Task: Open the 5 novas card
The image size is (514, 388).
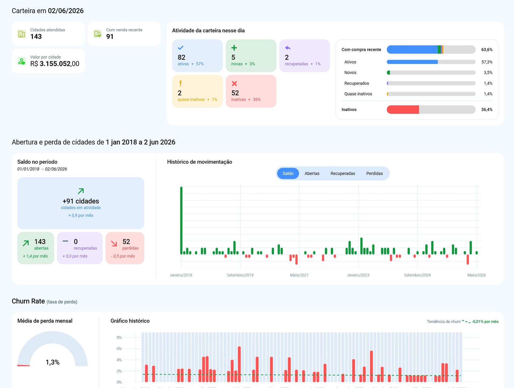Action: coord(251,56)
